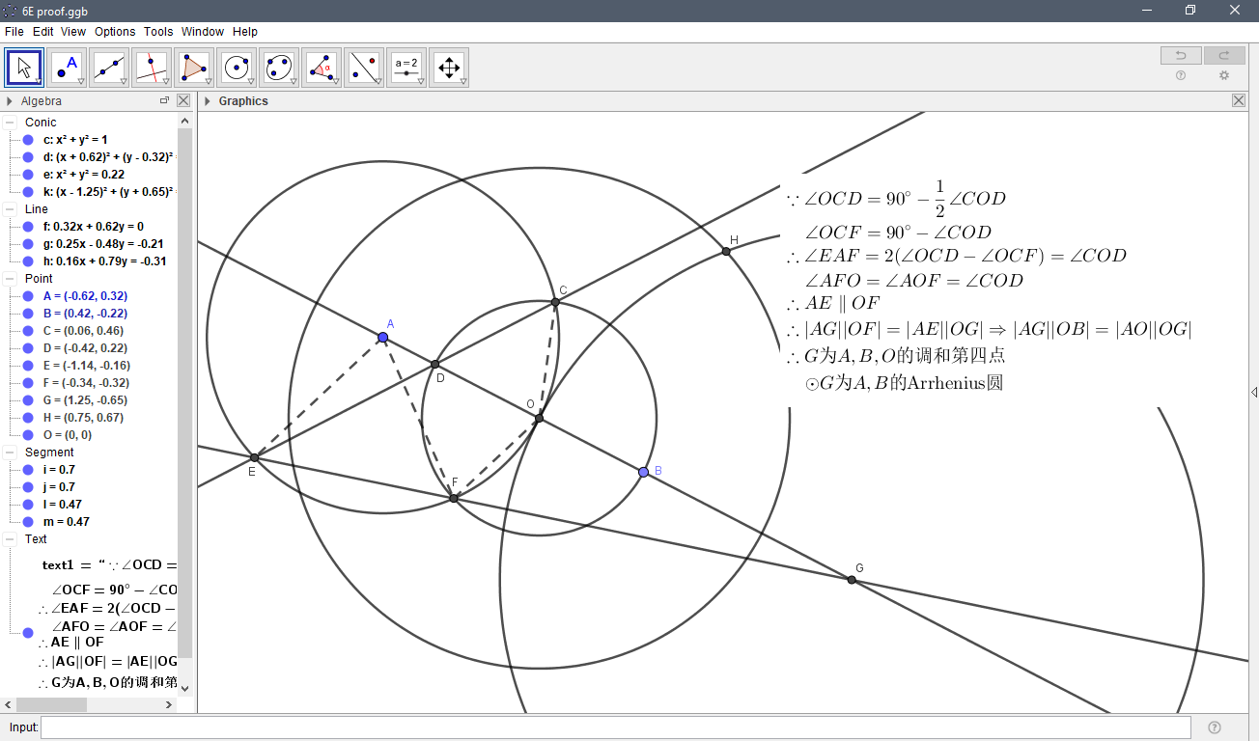Screen dimensions: 1259x741
Task: Choose the Reflect about Line tool
Action: 363,68
